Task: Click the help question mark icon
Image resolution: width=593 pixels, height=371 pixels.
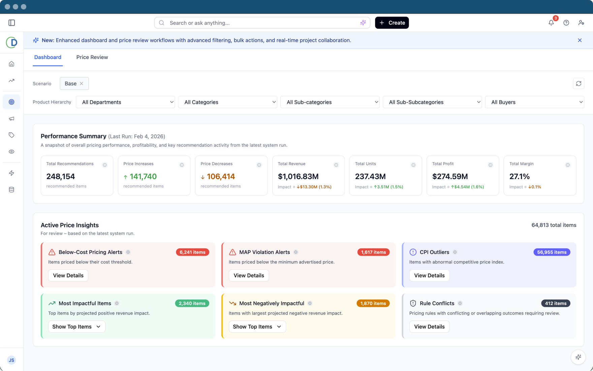Action: 566,23
